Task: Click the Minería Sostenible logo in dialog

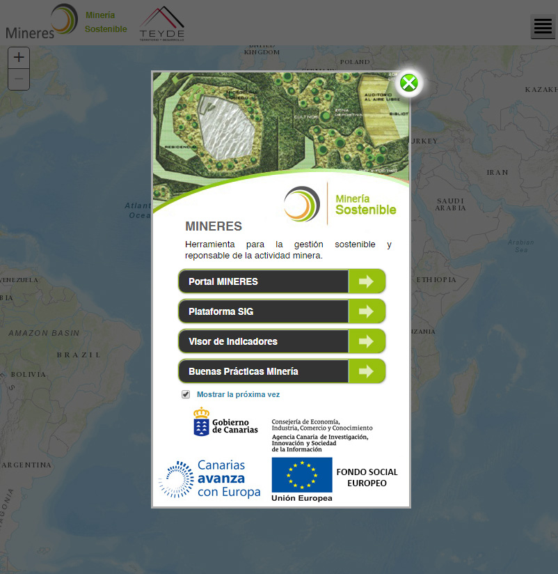Action: pos(340,203)
